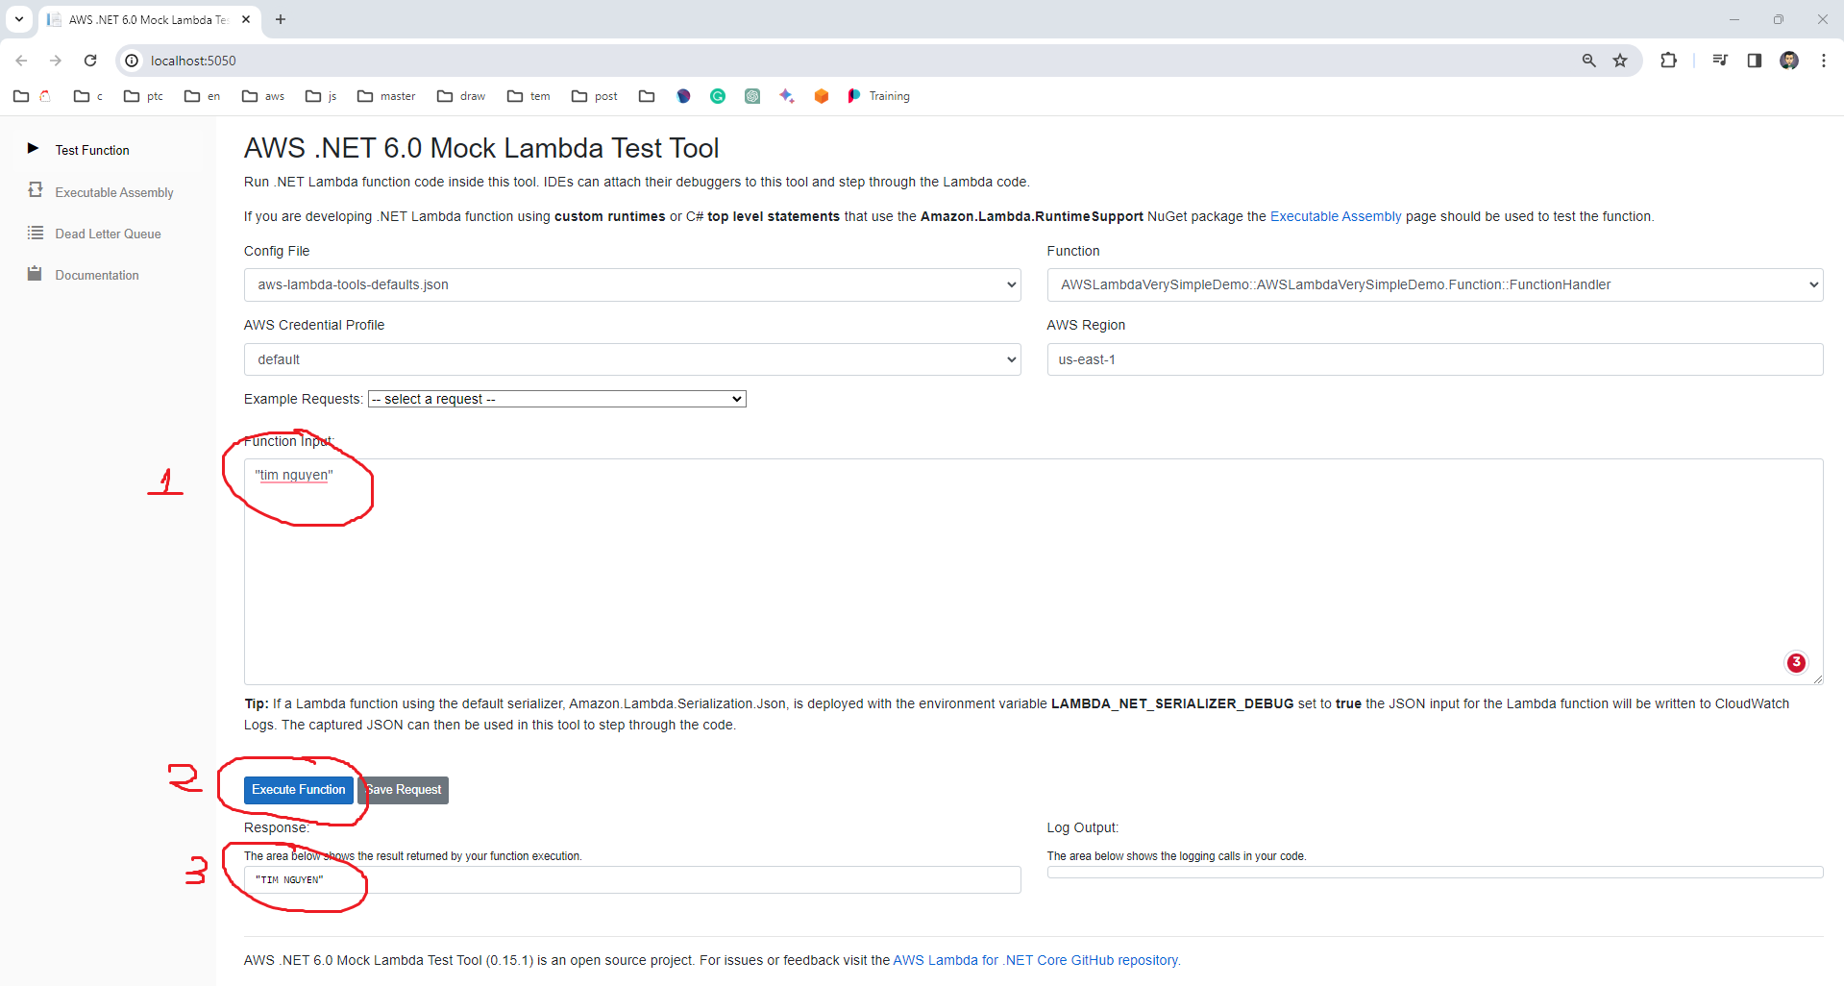
Task: Open the Executable Assembly sidebar page
Action: 114,192
